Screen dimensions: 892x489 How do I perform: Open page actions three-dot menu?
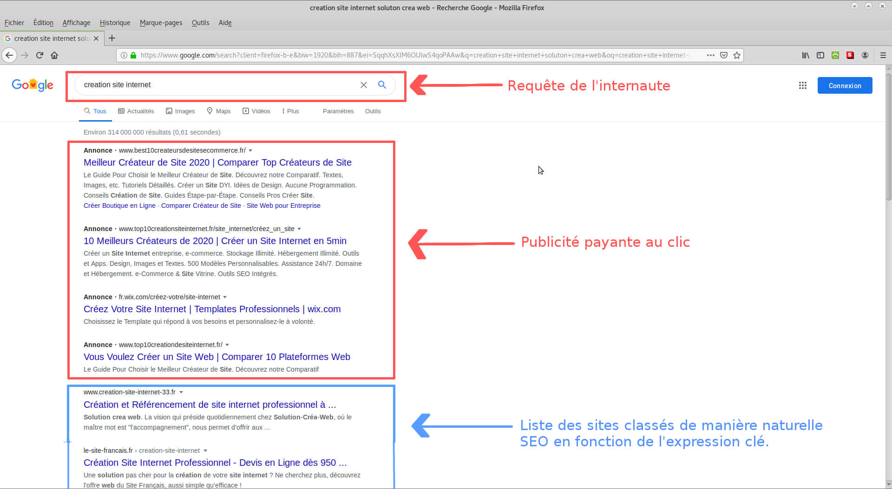click(x=710, y=55)
